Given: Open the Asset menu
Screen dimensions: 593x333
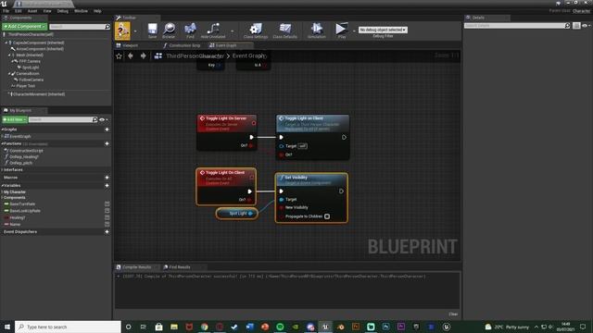Looking at the screenshot, I should [32, 11].
